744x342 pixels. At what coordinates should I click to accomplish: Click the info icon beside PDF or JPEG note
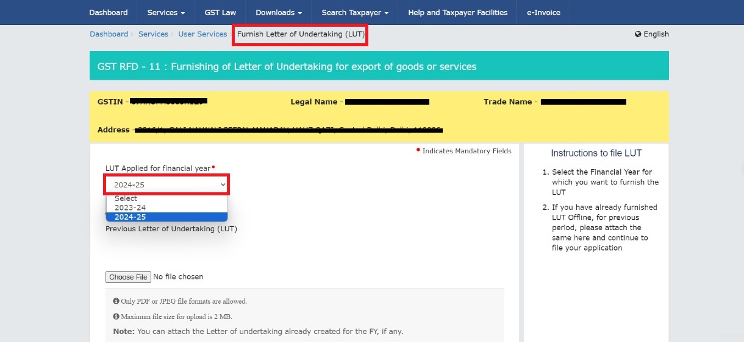116,301
